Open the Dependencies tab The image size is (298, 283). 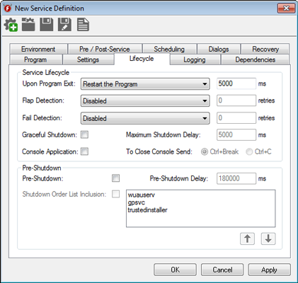[x=255, y=59]
